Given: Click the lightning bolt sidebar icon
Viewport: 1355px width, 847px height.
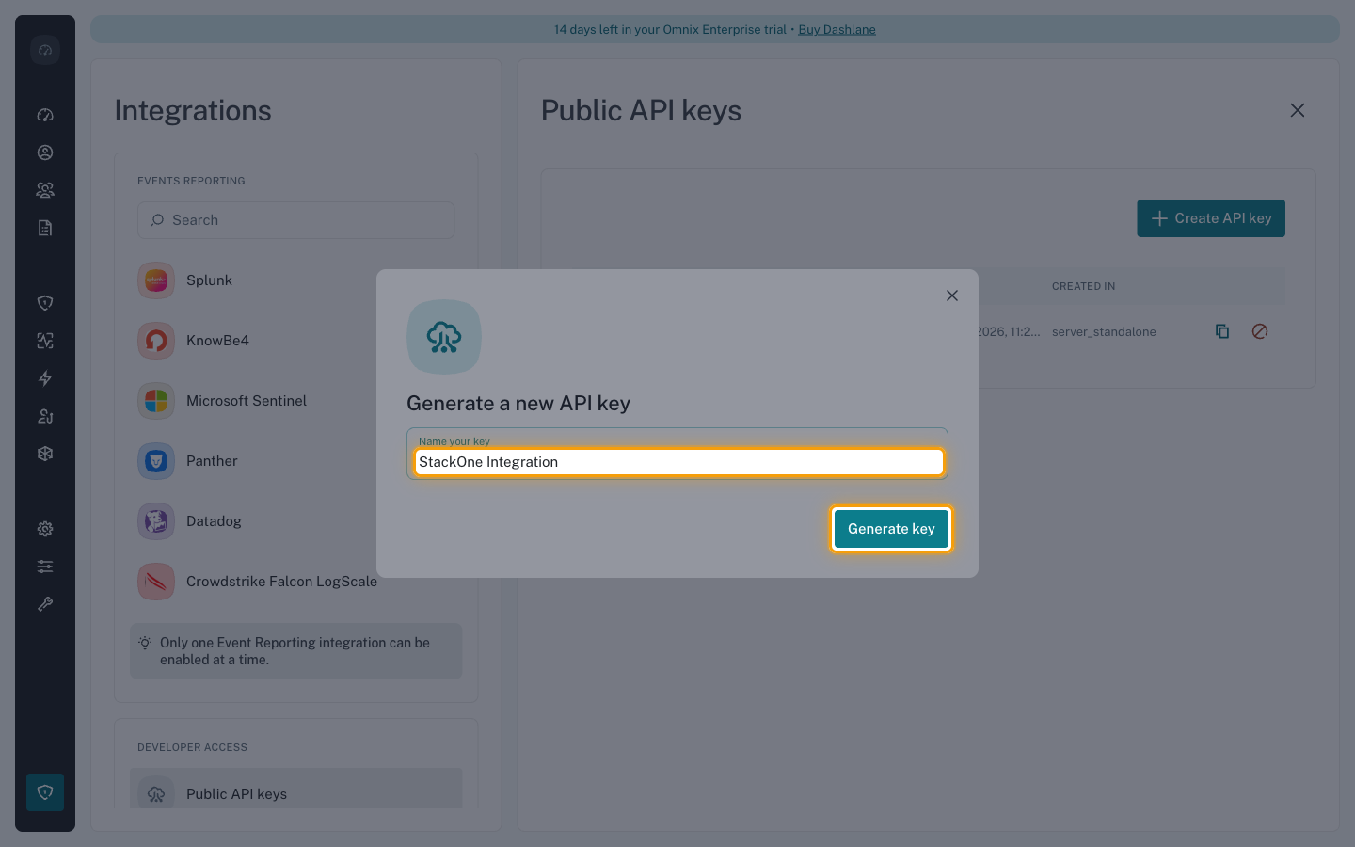Looking at the screenshot, I should (x=45, y=378).
